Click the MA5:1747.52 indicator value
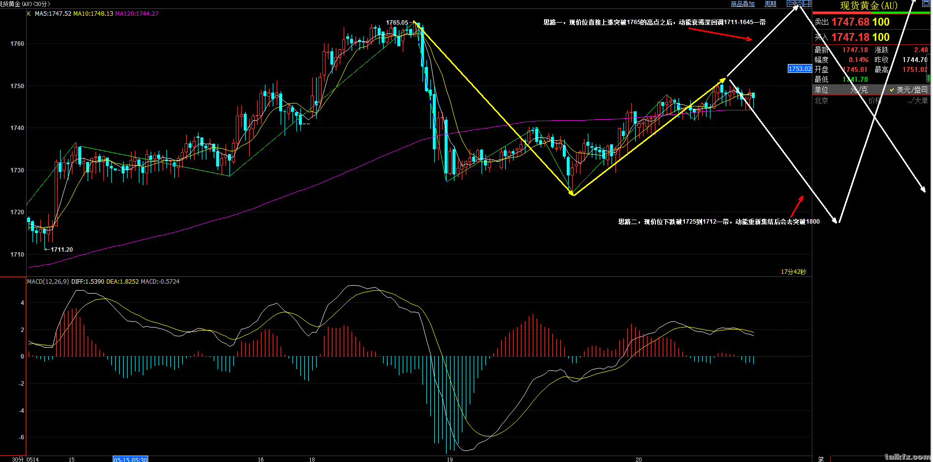Image resolution: width=933 pixels, height=462 pixels. [53, 14]
